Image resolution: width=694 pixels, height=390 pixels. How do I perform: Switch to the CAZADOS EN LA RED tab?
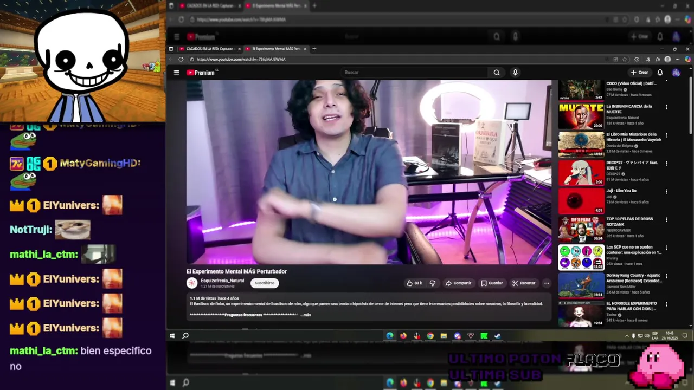point(209,49)
